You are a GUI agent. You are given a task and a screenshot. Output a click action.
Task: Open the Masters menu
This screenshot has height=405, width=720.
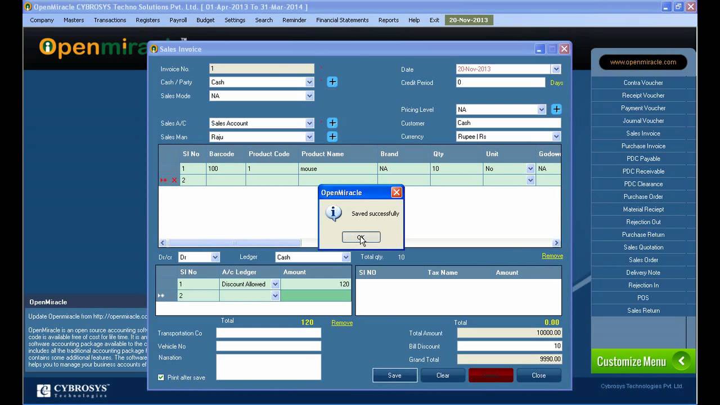(x=74, y=20)
